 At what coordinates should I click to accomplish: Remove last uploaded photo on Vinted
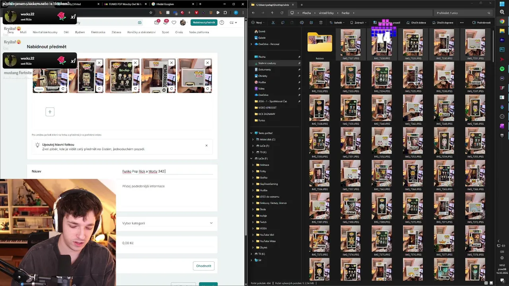[x=208, y=63]
